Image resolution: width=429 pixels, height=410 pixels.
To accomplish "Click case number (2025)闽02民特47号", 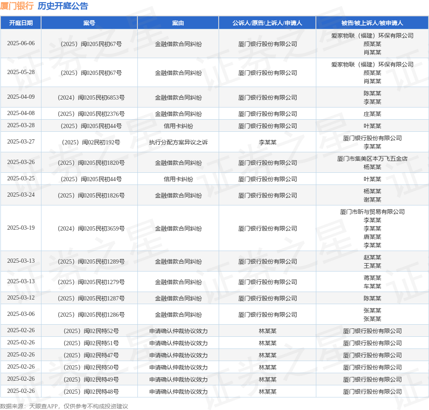I will pos(91,355).
